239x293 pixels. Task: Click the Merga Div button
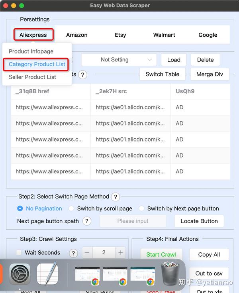[x=210, y=74]
